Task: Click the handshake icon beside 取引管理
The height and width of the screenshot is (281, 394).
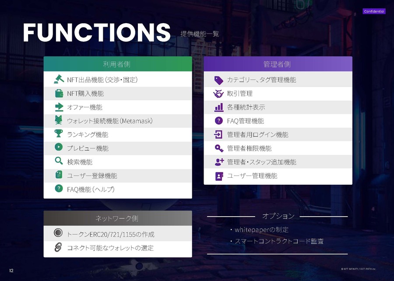Action: [219, 93]
